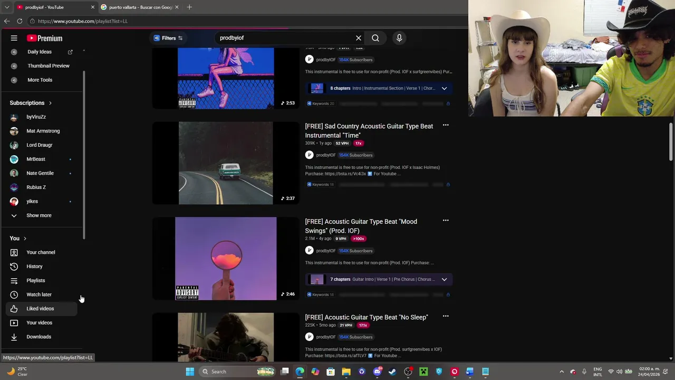Open Mat Armstrong subscription

coord(42,131)
